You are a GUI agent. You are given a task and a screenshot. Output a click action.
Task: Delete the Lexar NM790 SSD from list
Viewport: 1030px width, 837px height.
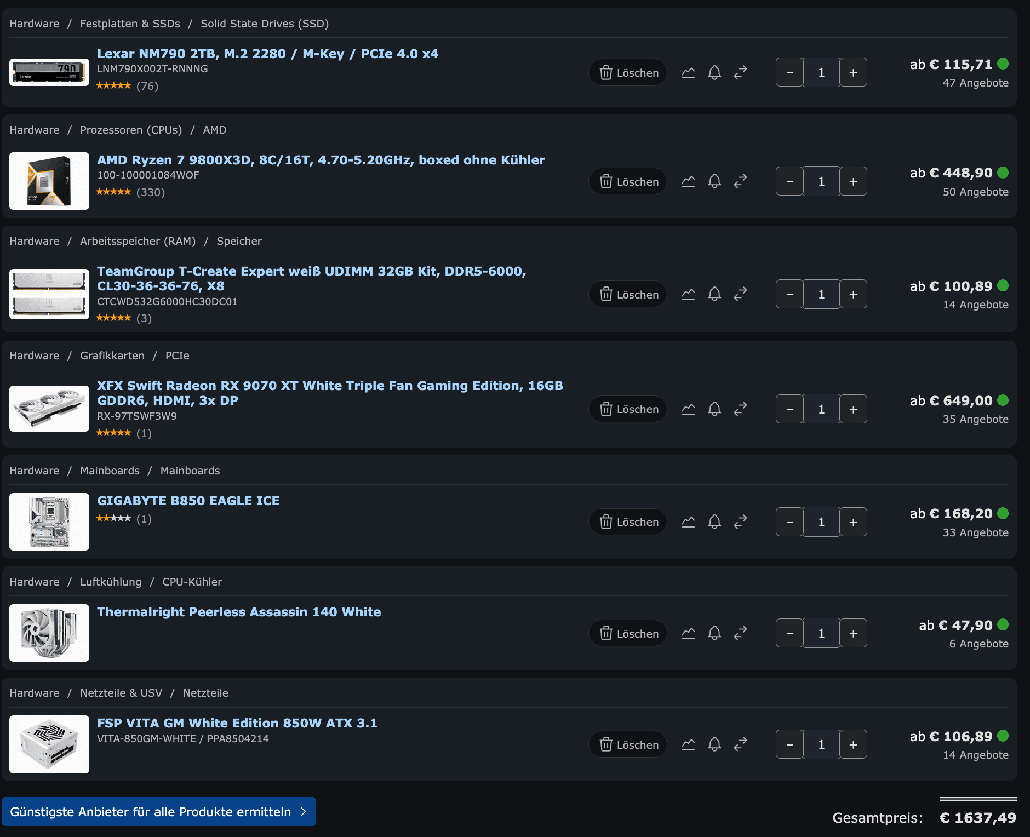(x=628, y=72)
